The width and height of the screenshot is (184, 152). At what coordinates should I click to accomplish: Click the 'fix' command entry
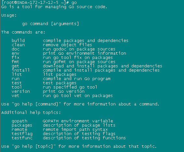point(16,57)
